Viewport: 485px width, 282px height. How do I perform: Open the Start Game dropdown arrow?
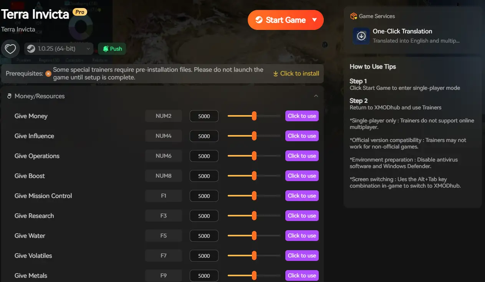pyautogui.click(x=315, y=20)
